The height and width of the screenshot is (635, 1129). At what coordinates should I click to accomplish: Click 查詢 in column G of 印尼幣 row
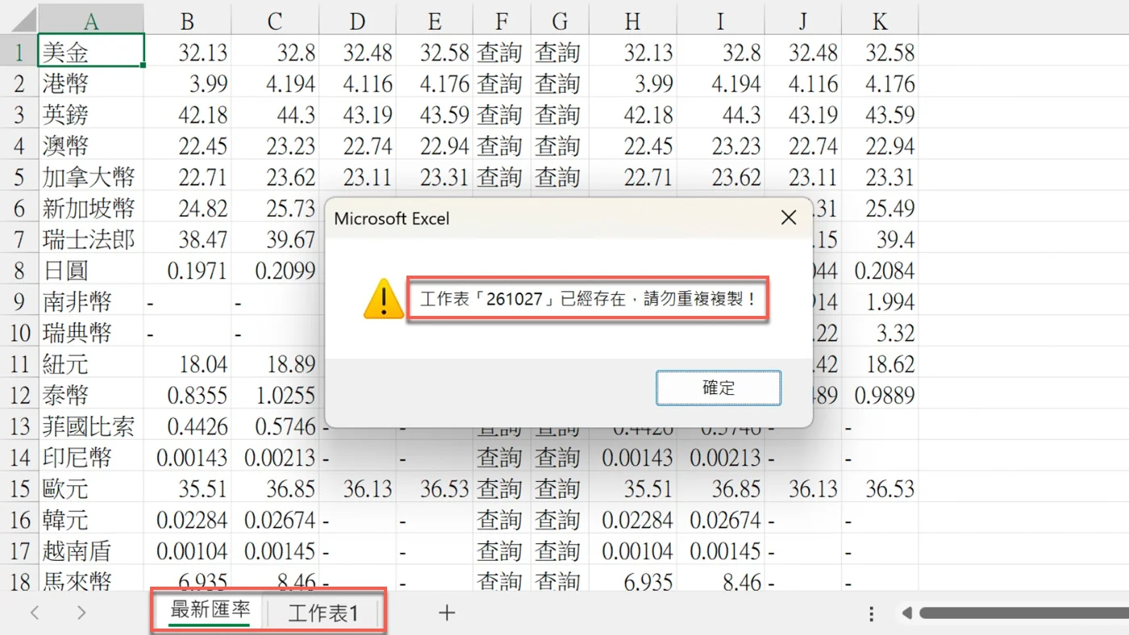[x=560, y=457]
